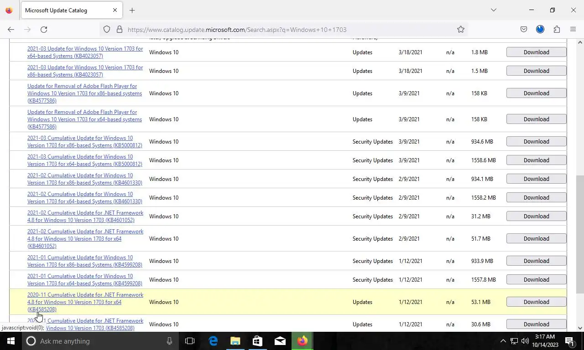584x350 pixels.
Task: Open 2021-03 Cumulative Update KB5000812 x86 link
Action: (x=84, y=142)
